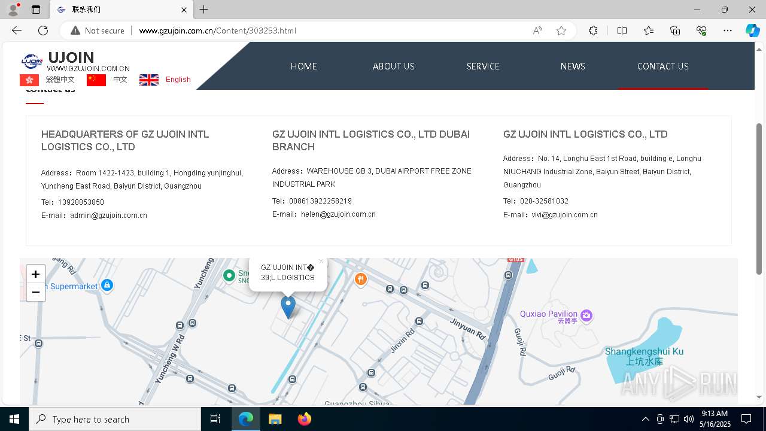The image size is (766, 431).
Task: Open Browser essentials heart icon
Action: [701, 31]
